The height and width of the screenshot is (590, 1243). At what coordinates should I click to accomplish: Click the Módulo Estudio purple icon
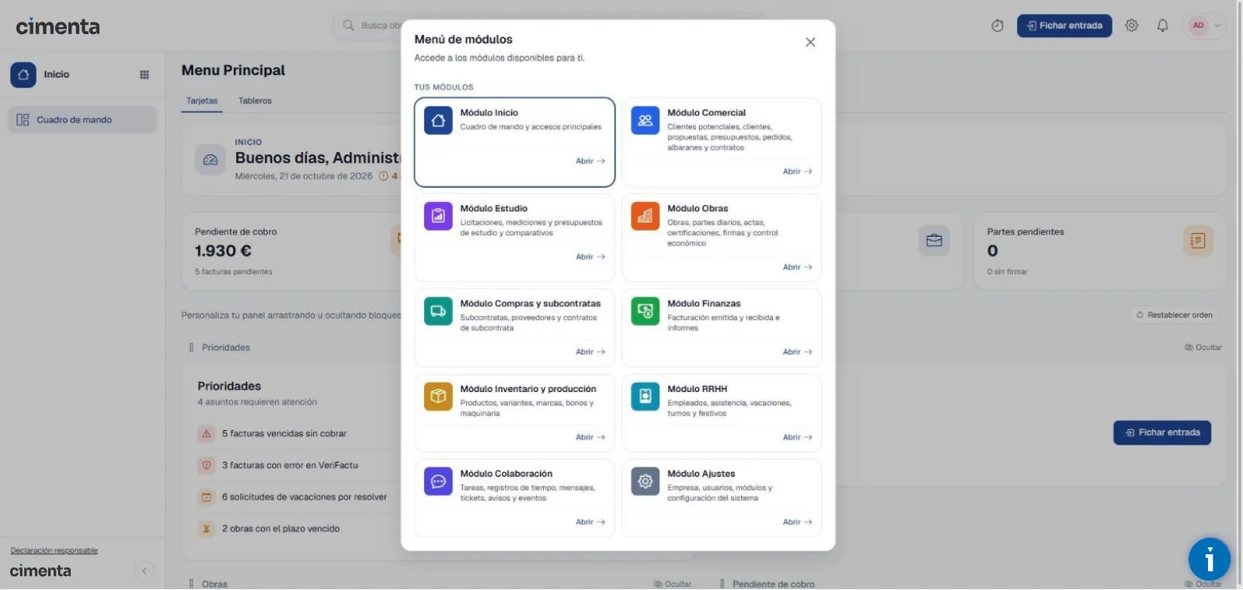pos(438,216)
